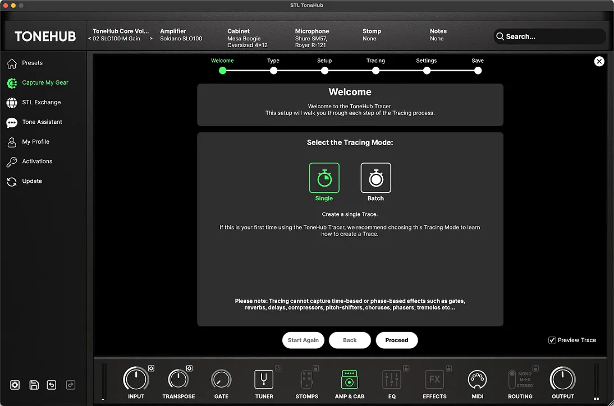614x406 pixels.
Task: Open Cabinet Mesa Boogie selector
Action: pyautogui.click(x=248, y=38)
